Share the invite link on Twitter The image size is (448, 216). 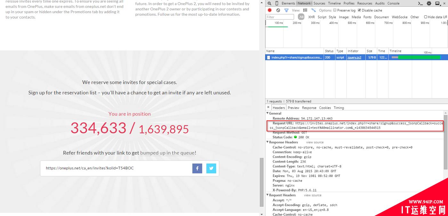(x=211, y=168)
